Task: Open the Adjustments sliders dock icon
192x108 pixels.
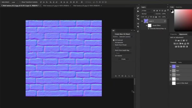Action: (138, 19)
